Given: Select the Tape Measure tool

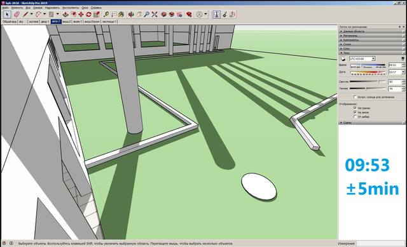Looking at the screenshot, I should coord(106,15).
